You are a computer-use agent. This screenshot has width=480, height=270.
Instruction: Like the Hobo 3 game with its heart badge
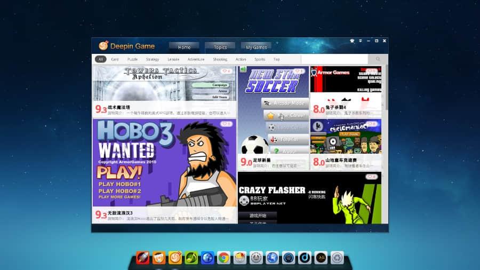click(226, 124)
